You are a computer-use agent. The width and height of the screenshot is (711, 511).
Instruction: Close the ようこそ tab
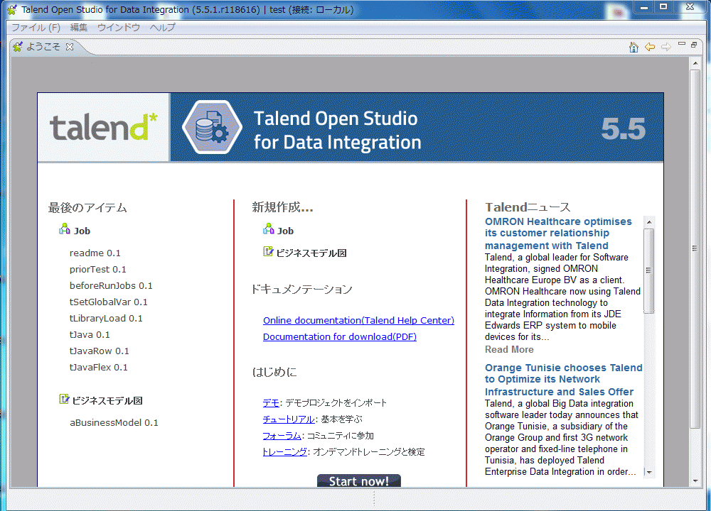70,47
